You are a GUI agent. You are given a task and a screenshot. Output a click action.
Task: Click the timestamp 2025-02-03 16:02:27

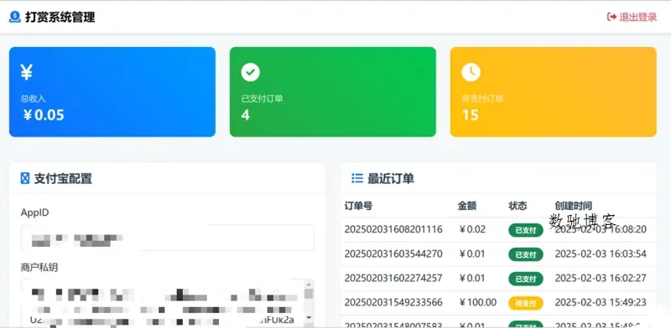coord(601,279)
